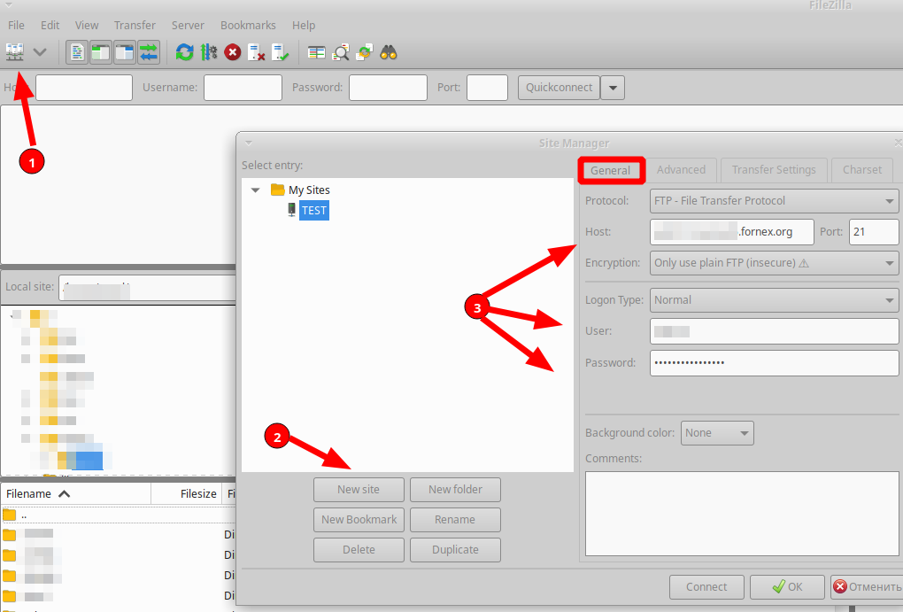Toggle the remote directory tree view
The image size is (903, 612).
tap(125, 52)
